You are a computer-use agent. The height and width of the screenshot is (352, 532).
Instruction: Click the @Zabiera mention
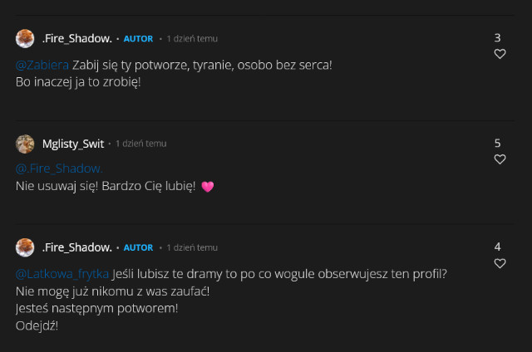pyautogui.click(x=42, y=64)
